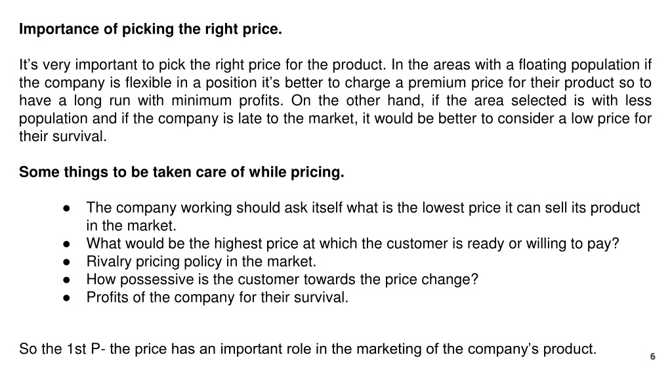Click the bullet beside 'How possessive is the customer'
672x378 pixels.
(66, 280)
